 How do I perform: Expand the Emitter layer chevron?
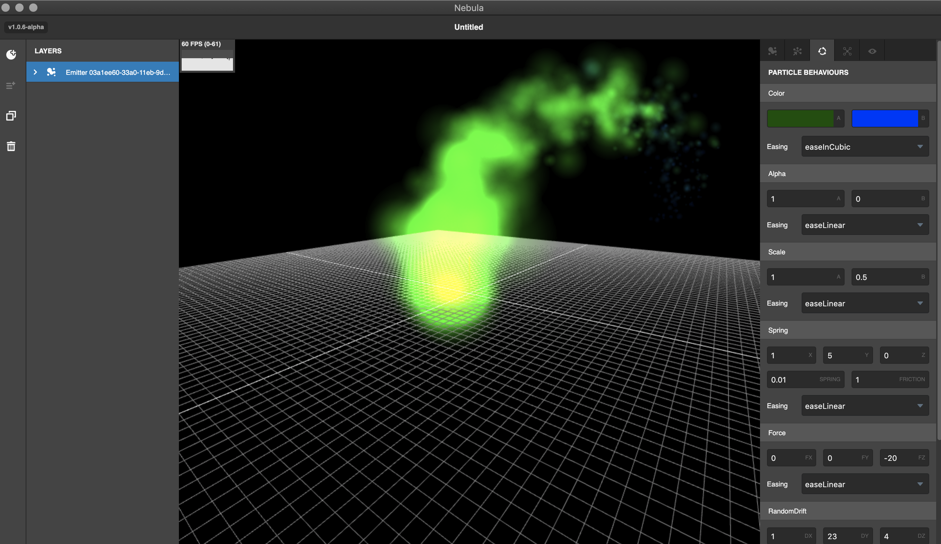(x=35, y=72)
